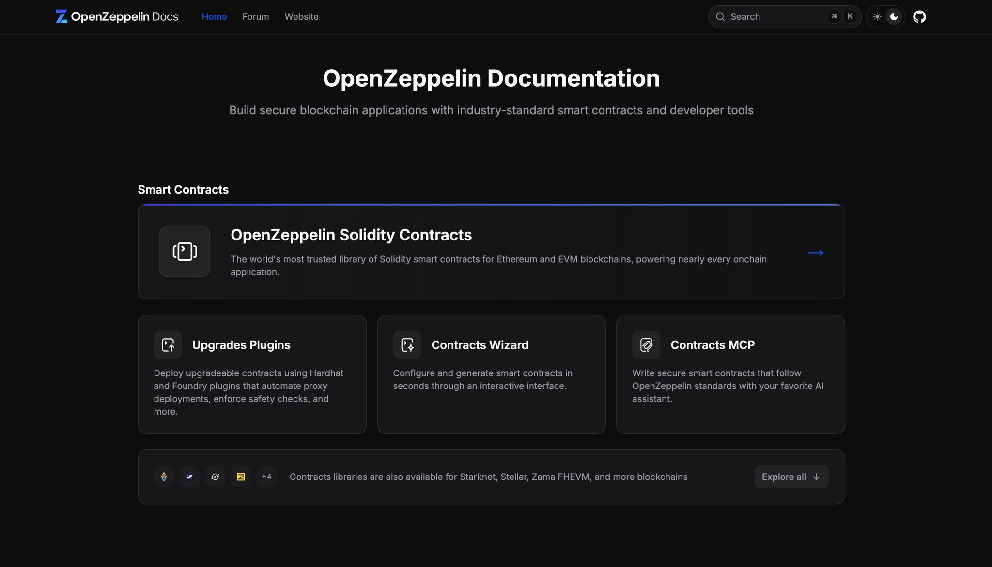This screenshot has height=567, width=992.
Task: Click the OpenZeppelin Docs logo
Action: pos(116,16)
